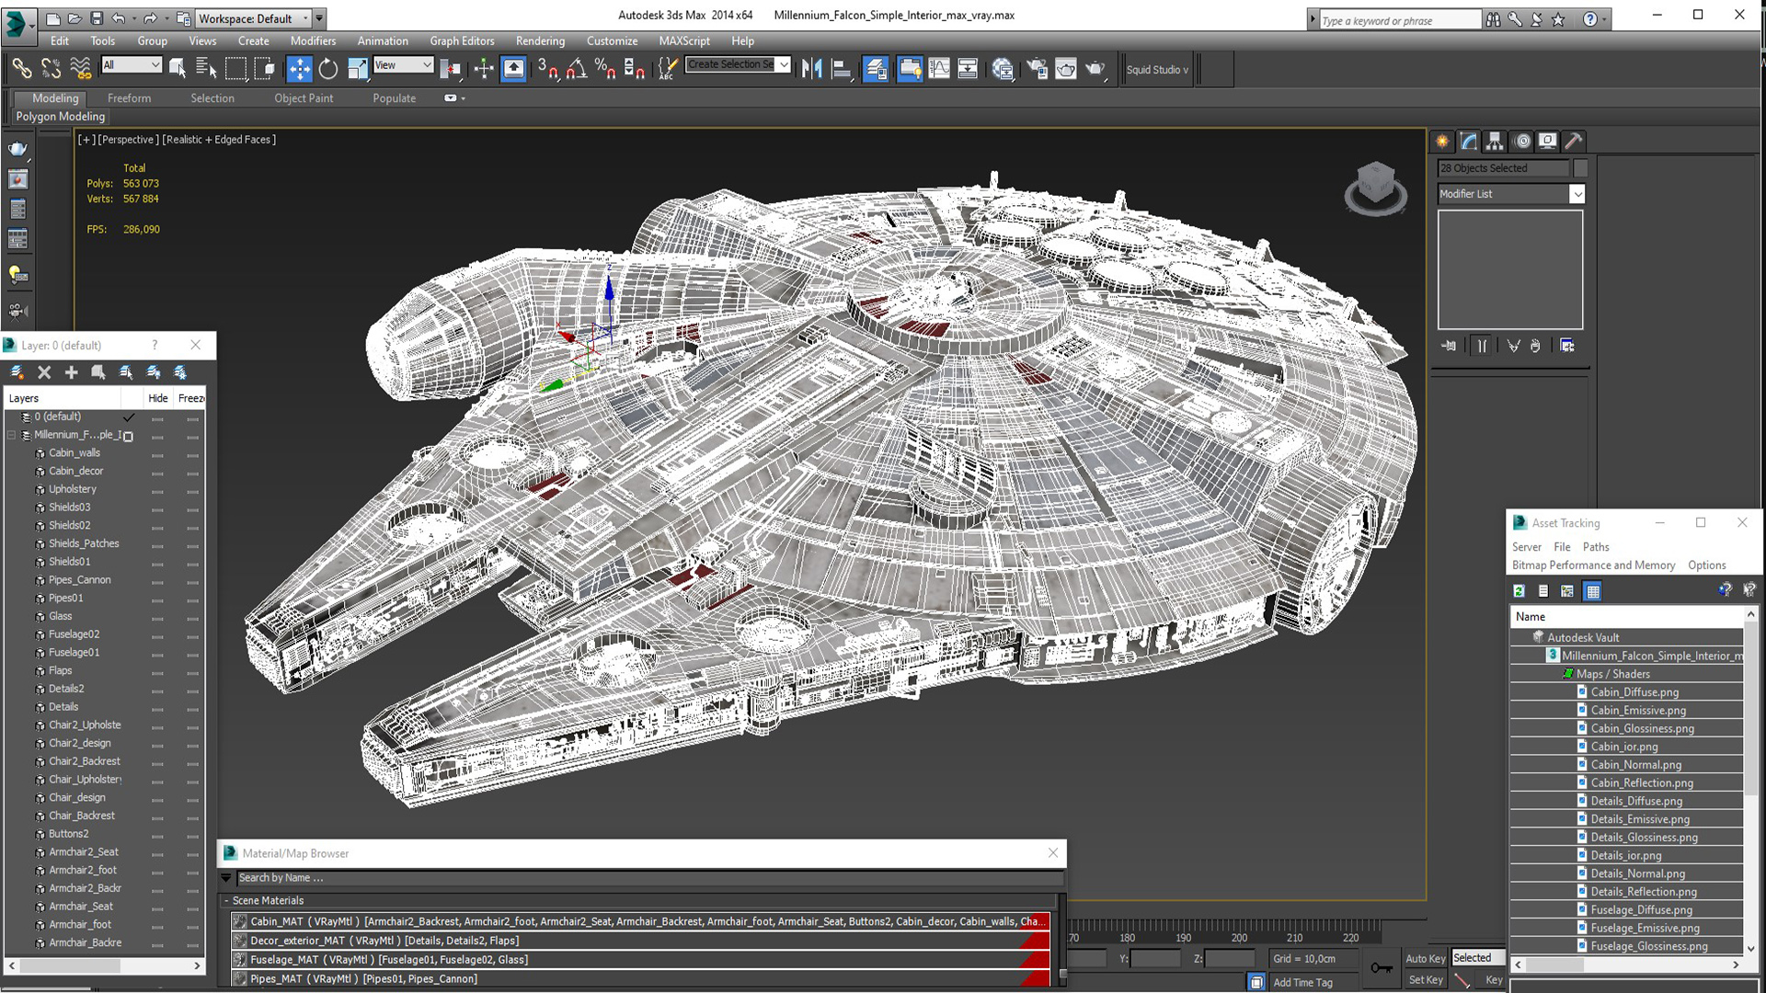The image size is (1766, 993).
Task: Toggle the Spinner Snap icon
Action: tap(635, 69)
